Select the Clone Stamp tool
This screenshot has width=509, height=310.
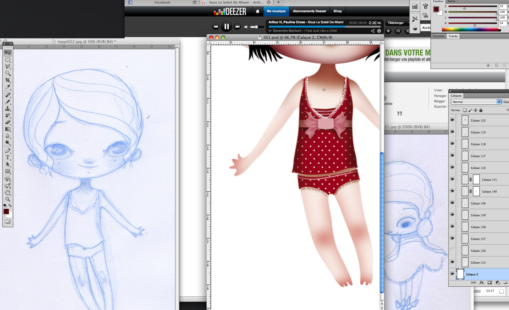point(8,108)
